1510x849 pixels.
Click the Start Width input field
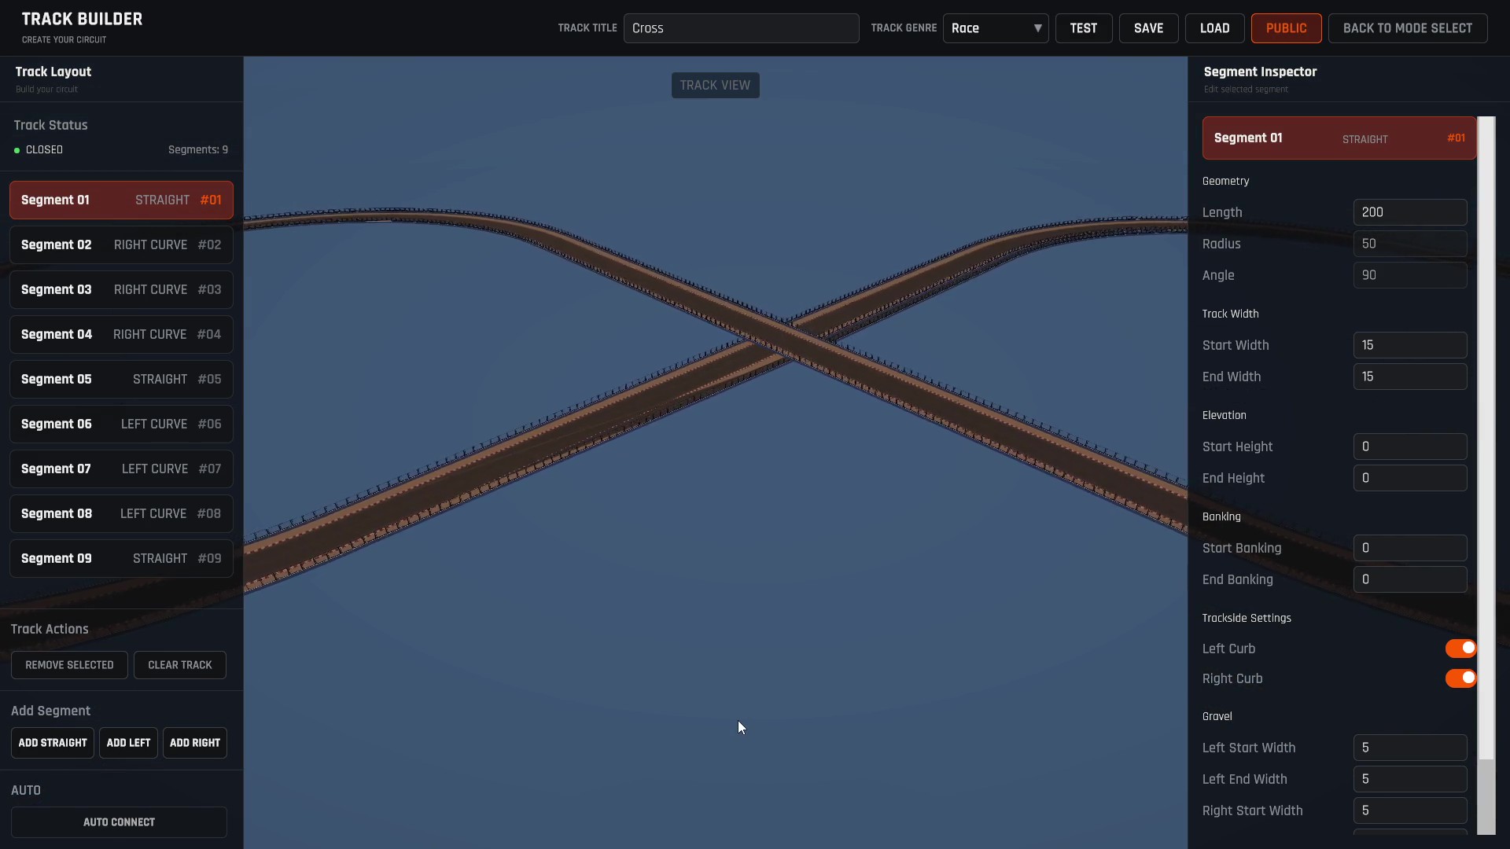(x=1410, y=345)
